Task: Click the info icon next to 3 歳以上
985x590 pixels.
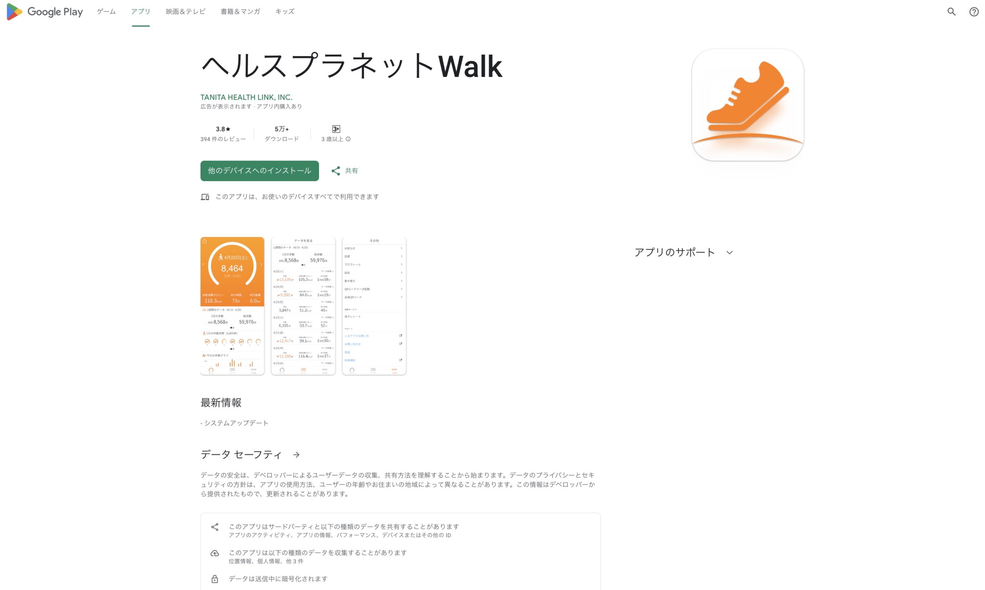Action: tap(348, 139)
